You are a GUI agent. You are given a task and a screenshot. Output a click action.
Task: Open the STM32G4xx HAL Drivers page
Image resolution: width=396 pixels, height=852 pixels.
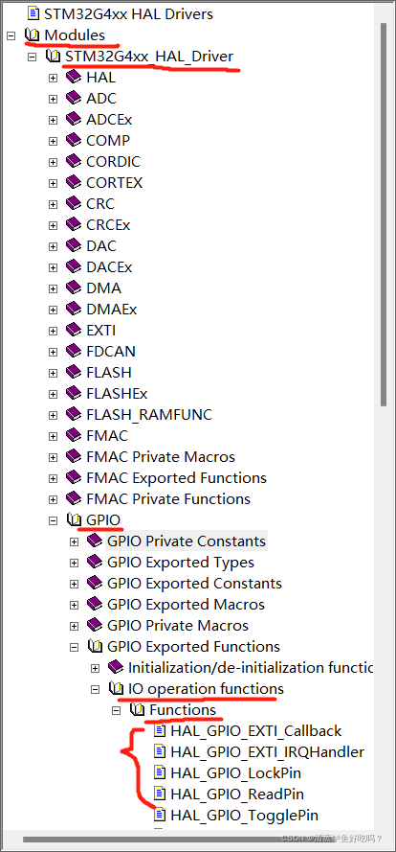pyautogui.click(x=128, y=13)
